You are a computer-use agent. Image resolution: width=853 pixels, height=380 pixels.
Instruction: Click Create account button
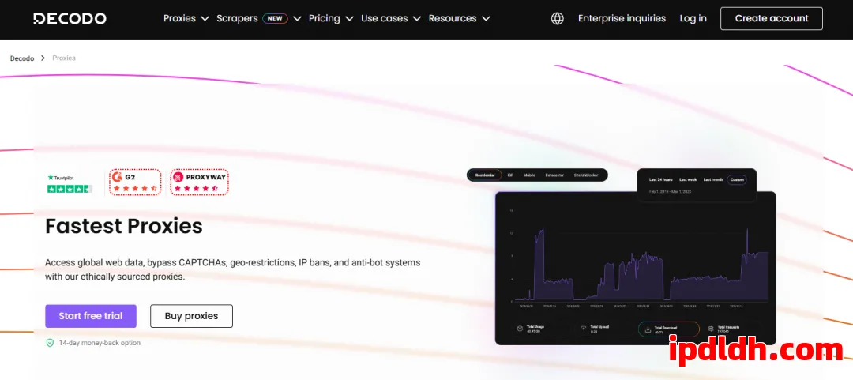[x=772, y=18]
